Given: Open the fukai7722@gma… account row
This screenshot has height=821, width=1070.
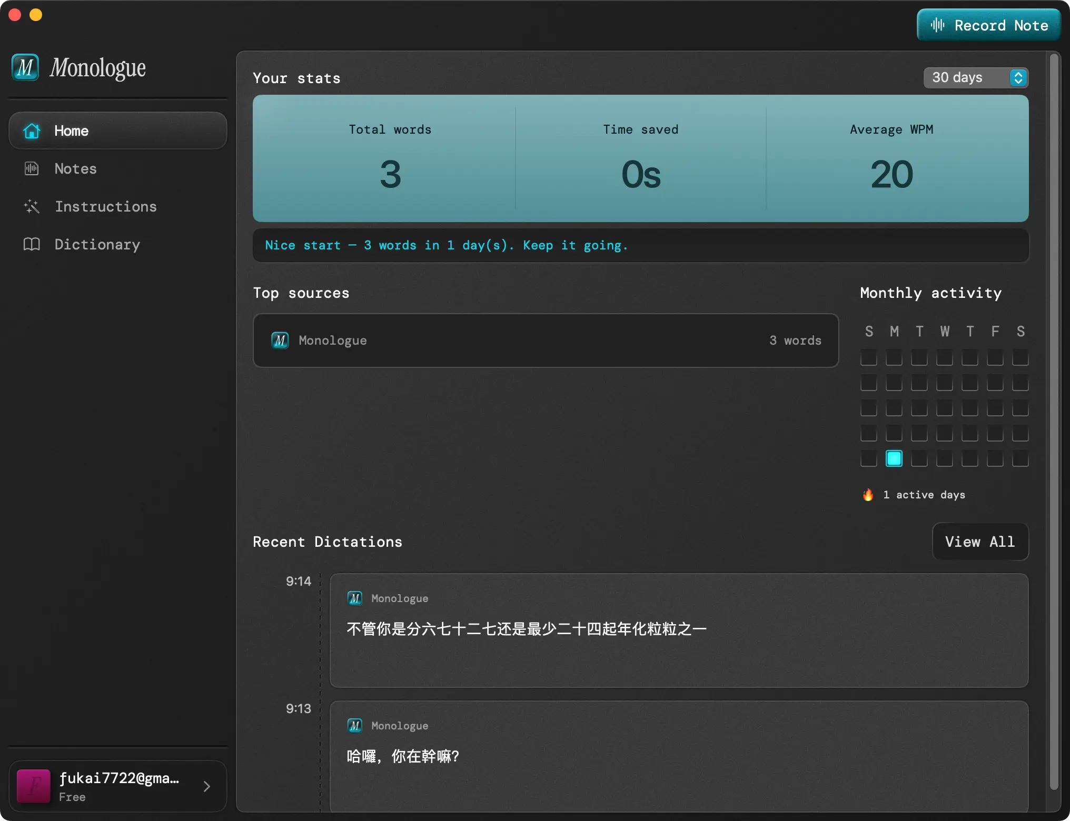Looking at the screenshot, I should tap(118, 786).
